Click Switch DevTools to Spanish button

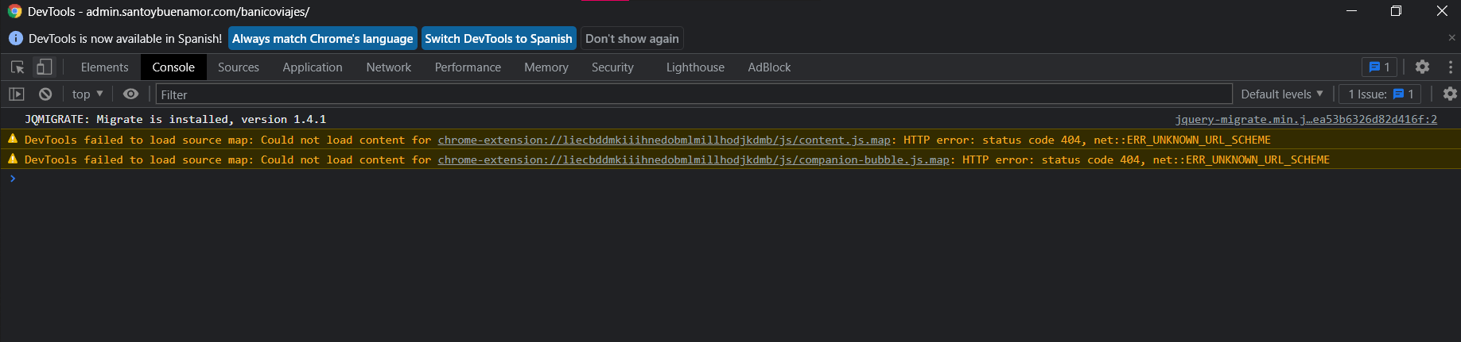click(x=499, y=38)
